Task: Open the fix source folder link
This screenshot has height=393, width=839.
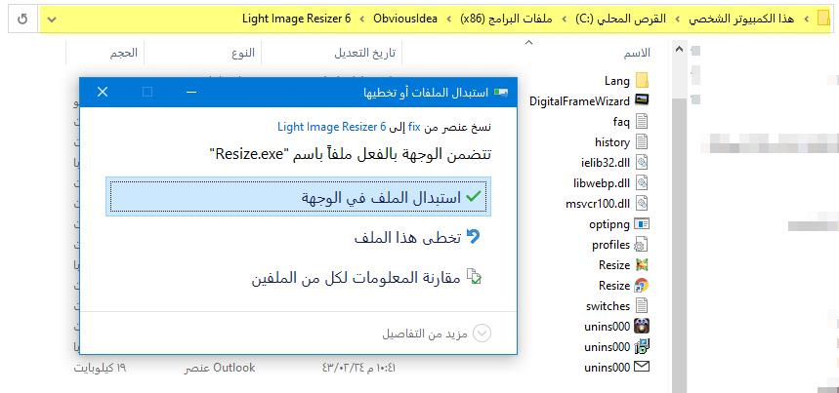Action: 414,127
